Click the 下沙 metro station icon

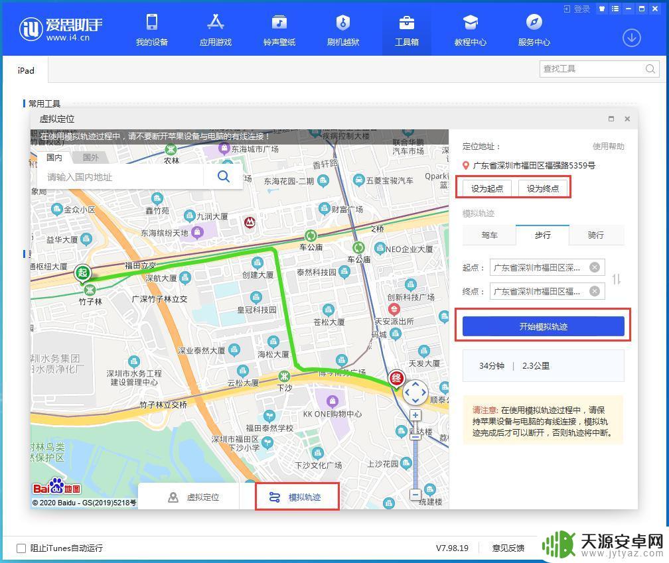pos(284,376)
